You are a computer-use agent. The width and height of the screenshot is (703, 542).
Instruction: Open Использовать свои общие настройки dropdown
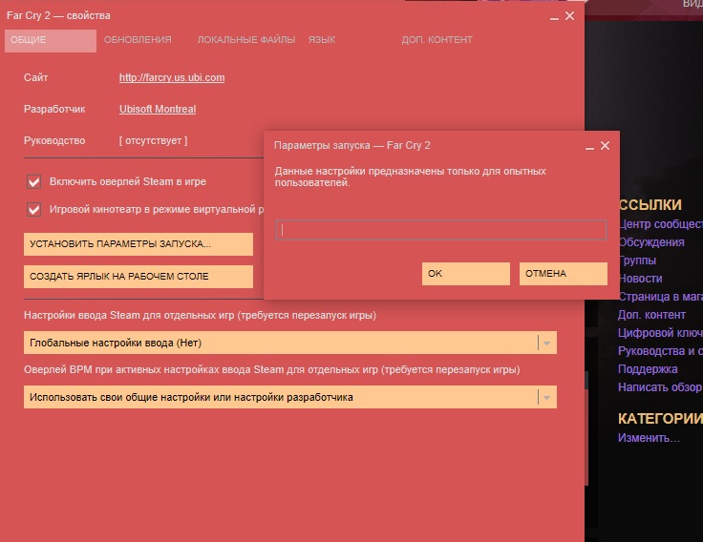pyautogui.click(x=290, y=397)
